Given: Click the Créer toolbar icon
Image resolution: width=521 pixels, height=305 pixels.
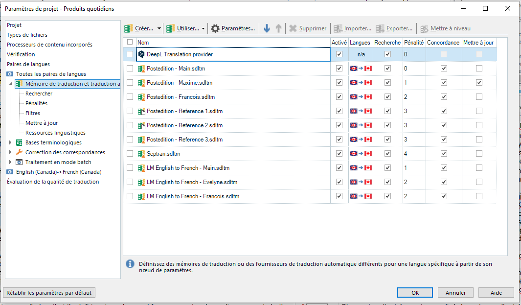Looking at the screenshot, I should 129,28.
